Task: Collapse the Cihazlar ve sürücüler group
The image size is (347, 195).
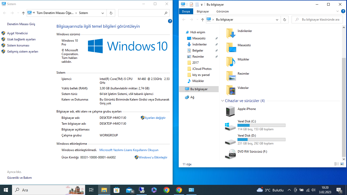Action: [223, 101]
